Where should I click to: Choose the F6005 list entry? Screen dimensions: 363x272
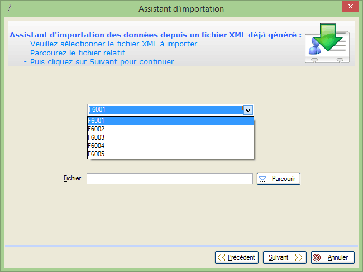click(x=170, y=154)
